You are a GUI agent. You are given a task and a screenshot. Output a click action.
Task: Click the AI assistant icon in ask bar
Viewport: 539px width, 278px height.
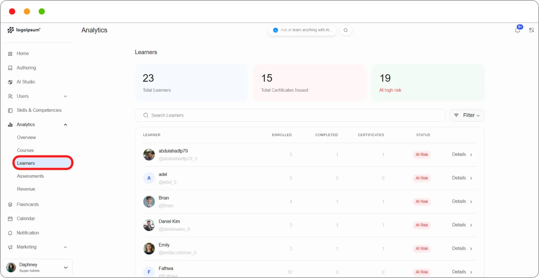point(276,30)
